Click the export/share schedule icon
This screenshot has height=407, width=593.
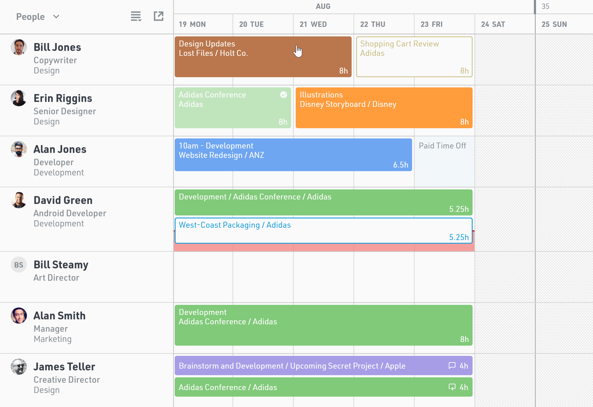tap(158, 16)
